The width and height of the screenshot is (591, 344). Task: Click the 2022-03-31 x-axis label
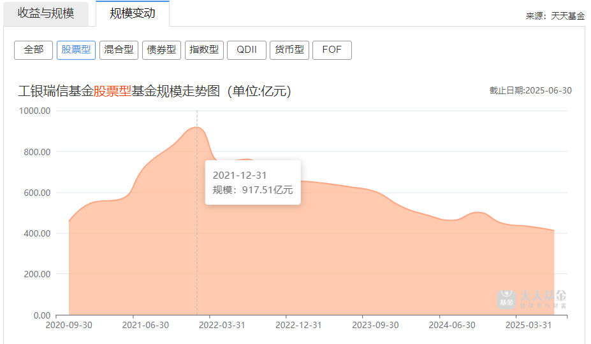[222, 325]
